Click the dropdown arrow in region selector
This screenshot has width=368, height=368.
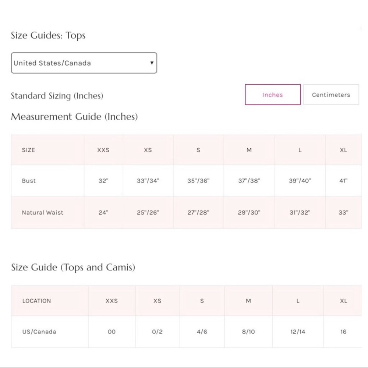pos(152,63)
